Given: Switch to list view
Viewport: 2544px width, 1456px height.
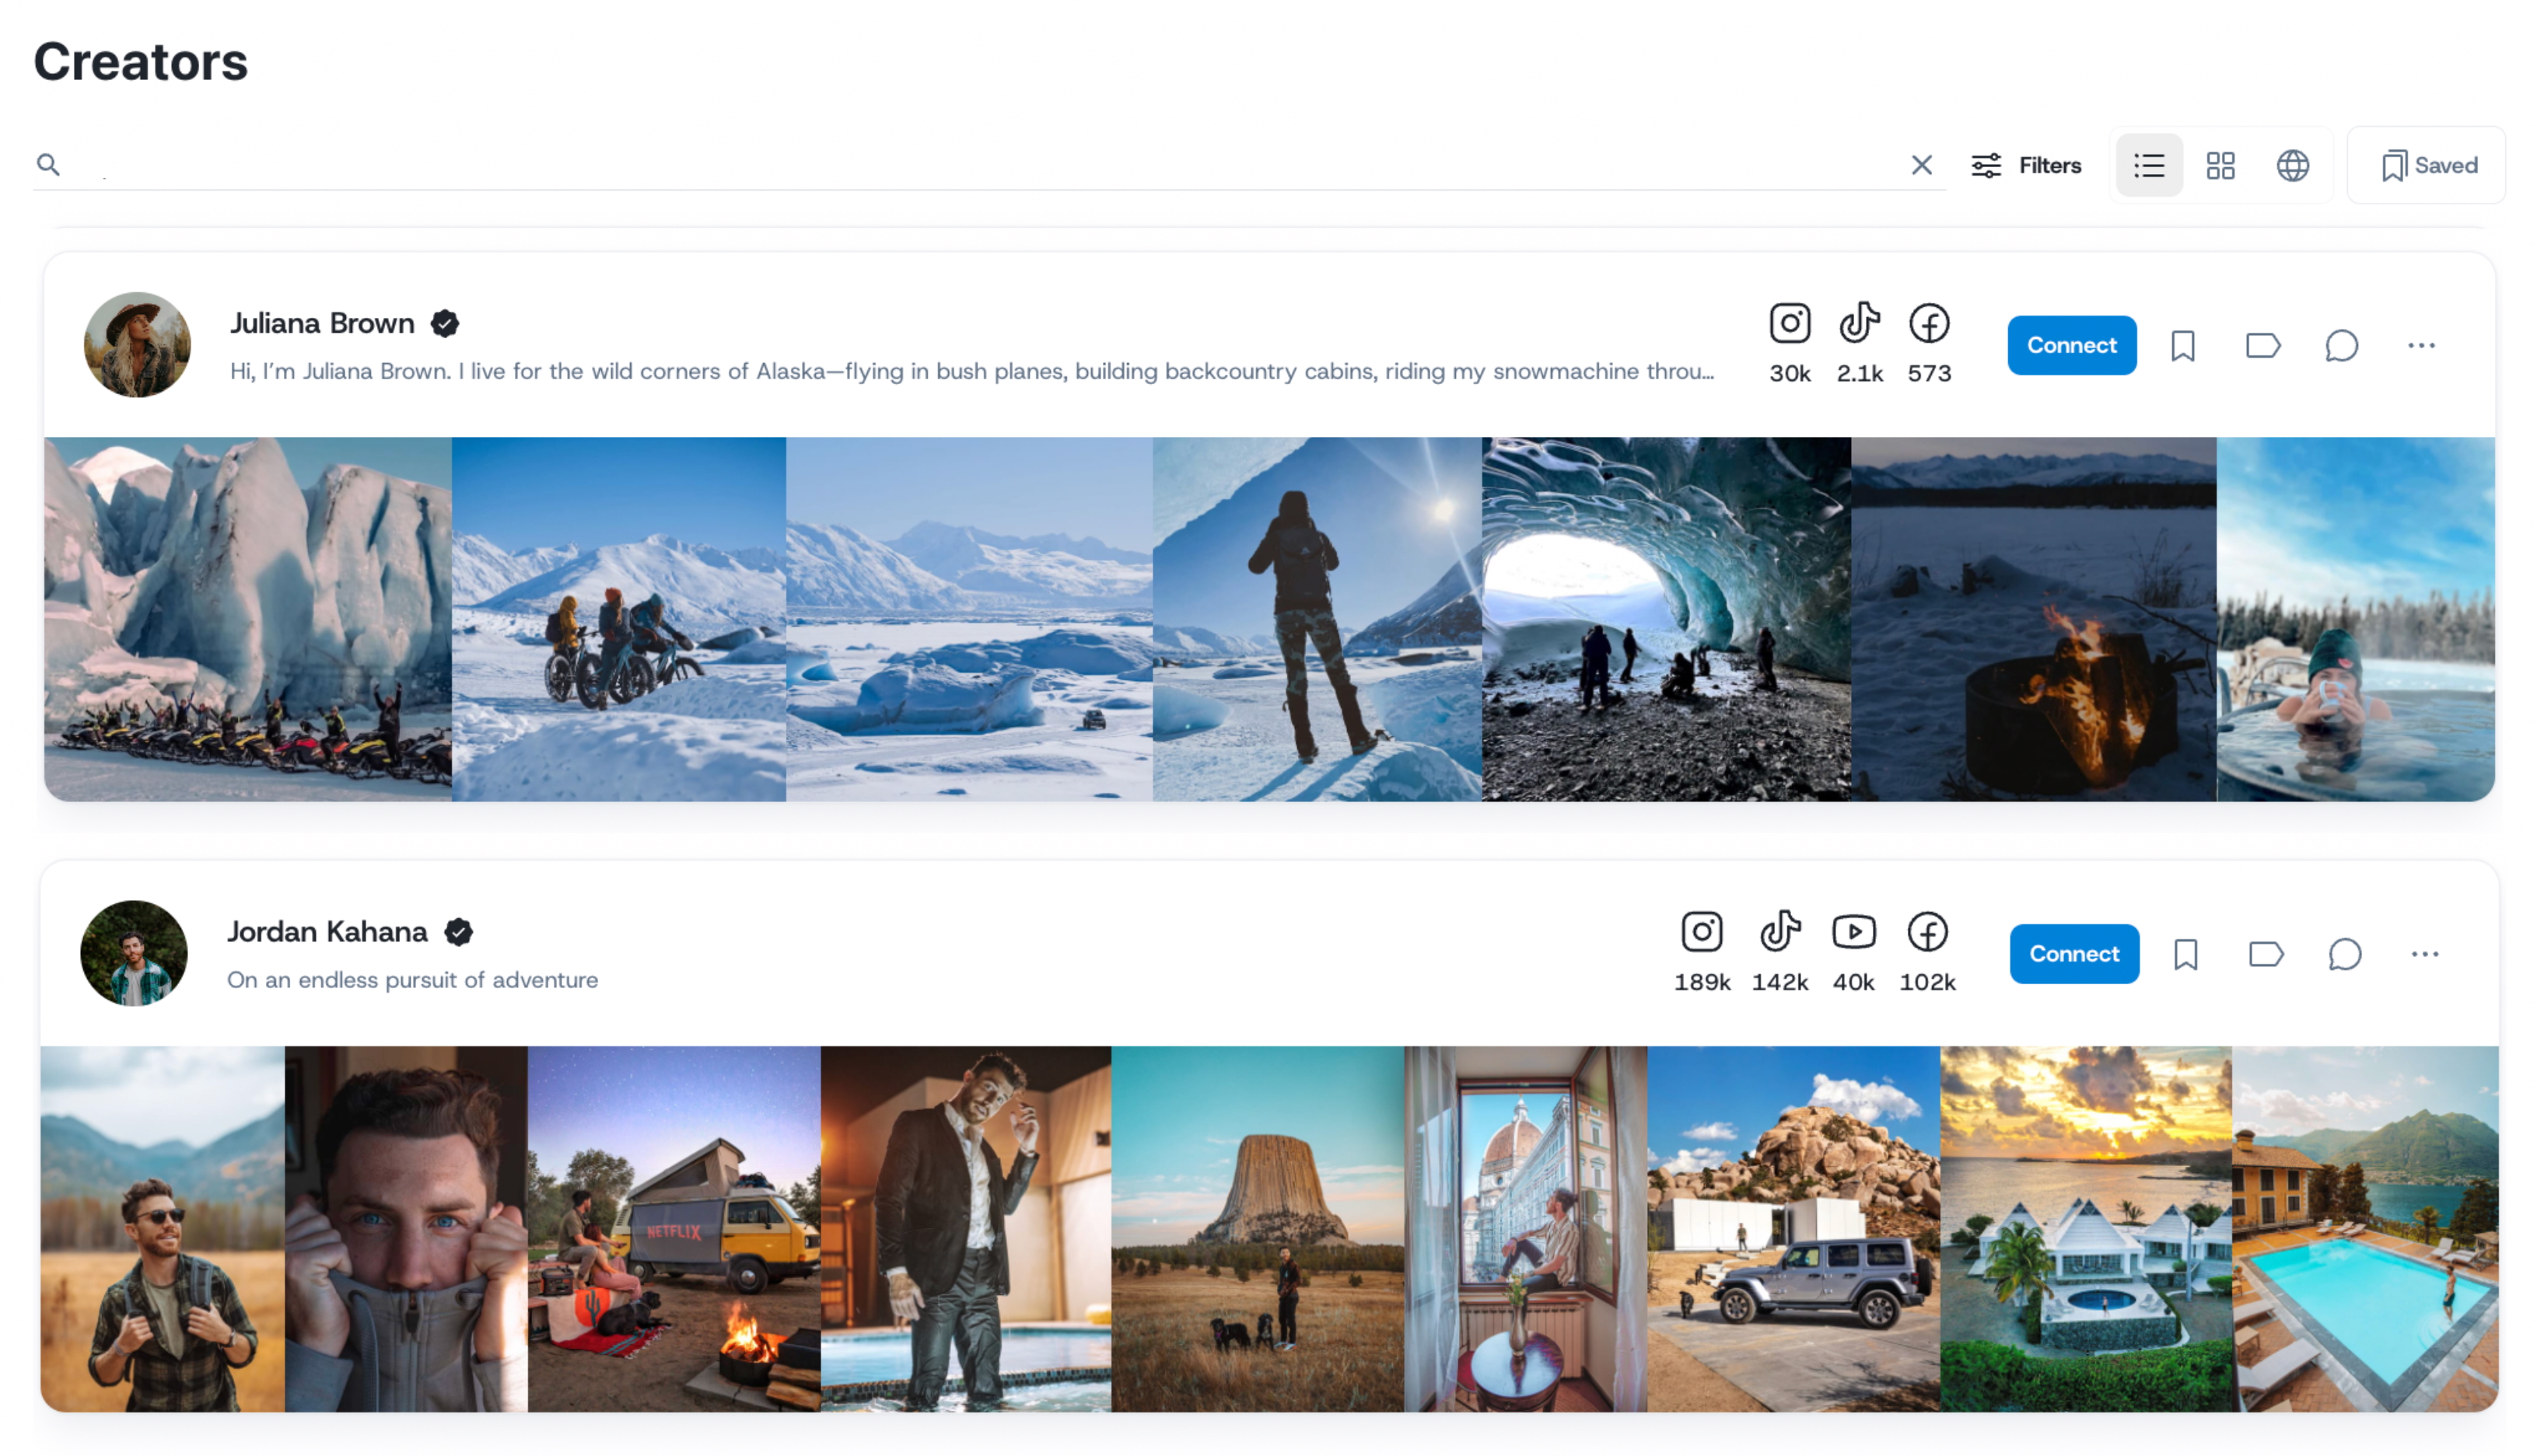Looking at the screenshot, I should pos(2148,165).
